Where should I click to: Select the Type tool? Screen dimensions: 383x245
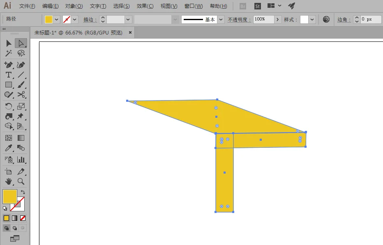click(9, 75)
